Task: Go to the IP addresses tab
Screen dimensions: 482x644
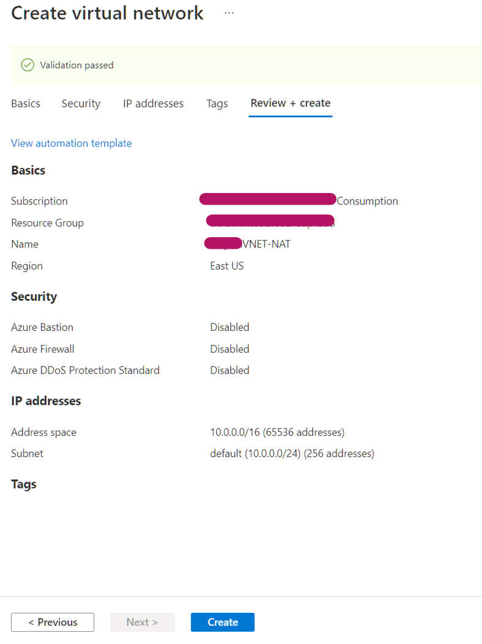Action: (x=153, y=104)
